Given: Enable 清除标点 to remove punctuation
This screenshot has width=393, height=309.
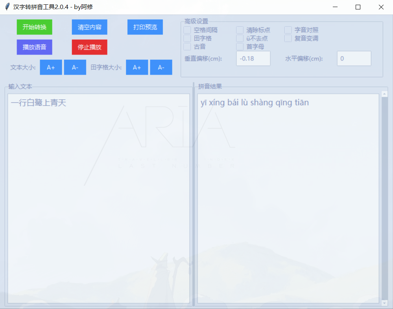Looking at the screenshot, I should point(240,30).
